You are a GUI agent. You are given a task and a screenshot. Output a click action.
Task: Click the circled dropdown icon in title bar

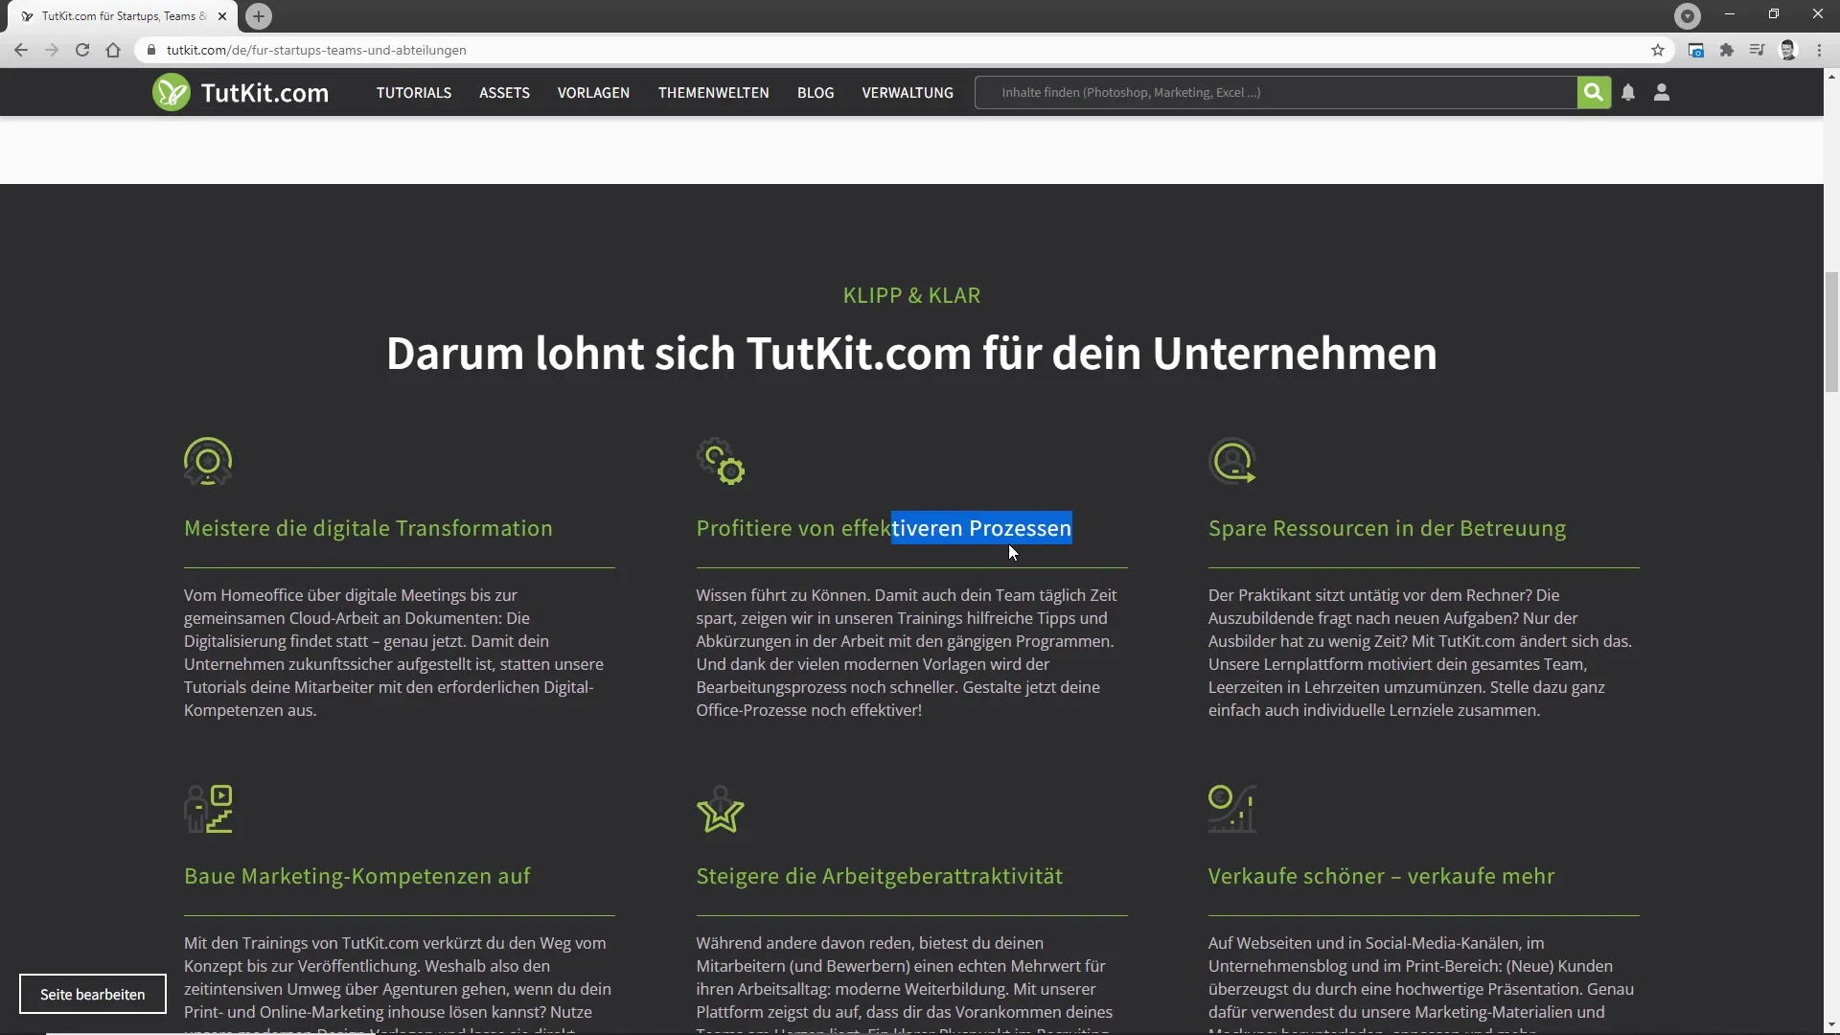click(x=1688, y=16)
